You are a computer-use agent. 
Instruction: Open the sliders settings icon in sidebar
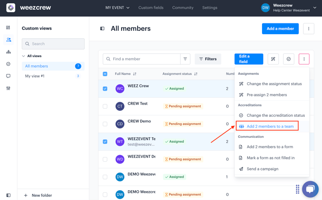tap(8, 88)
